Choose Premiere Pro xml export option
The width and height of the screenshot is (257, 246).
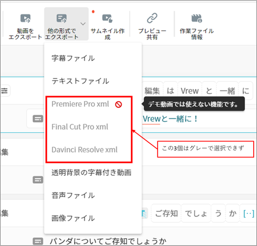80,104
